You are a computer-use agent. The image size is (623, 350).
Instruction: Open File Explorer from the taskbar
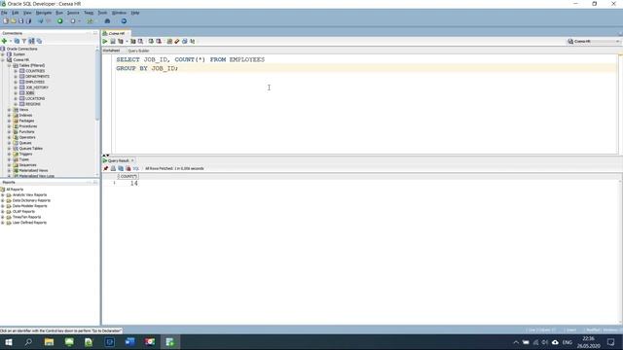click(x=49, y=342)
